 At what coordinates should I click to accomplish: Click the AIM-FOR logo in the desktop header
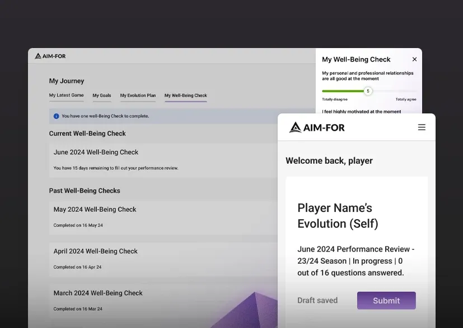click(x=50, y=56)
